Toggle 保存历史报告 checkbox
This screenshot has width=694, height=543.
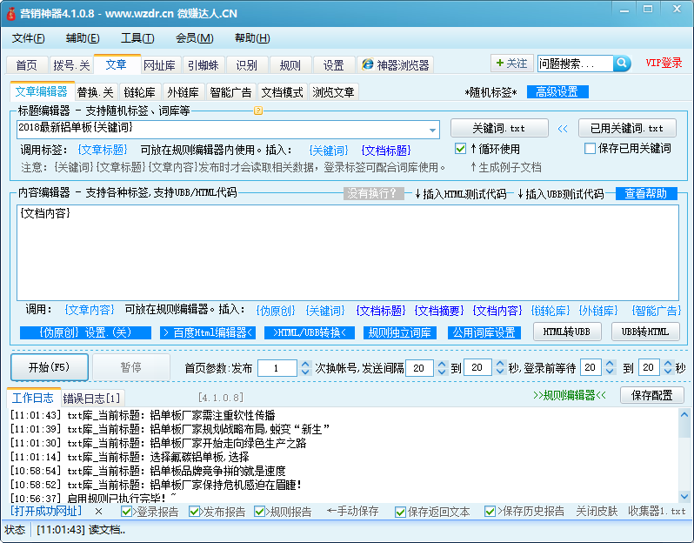point(490,512)
